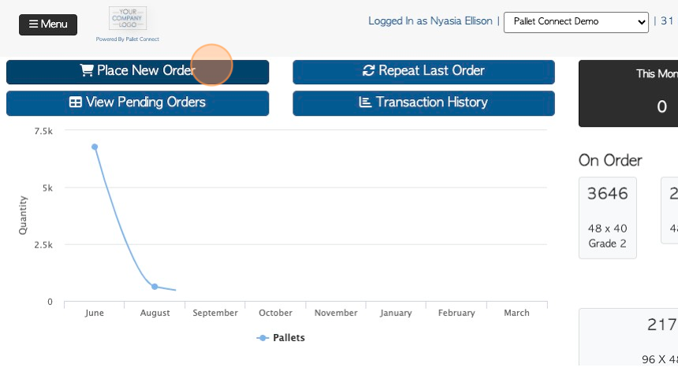The image size is (678, 379).
Task: Click the 2.5k y-axis value
Action: coord(43,245)
